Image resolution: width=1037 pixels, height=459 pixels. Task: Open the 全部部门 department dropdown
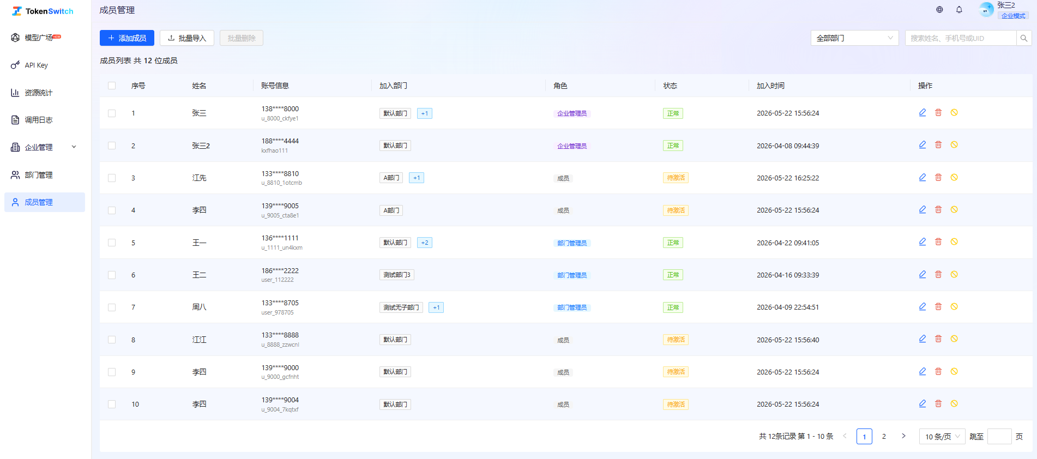(x=854, y=38)
